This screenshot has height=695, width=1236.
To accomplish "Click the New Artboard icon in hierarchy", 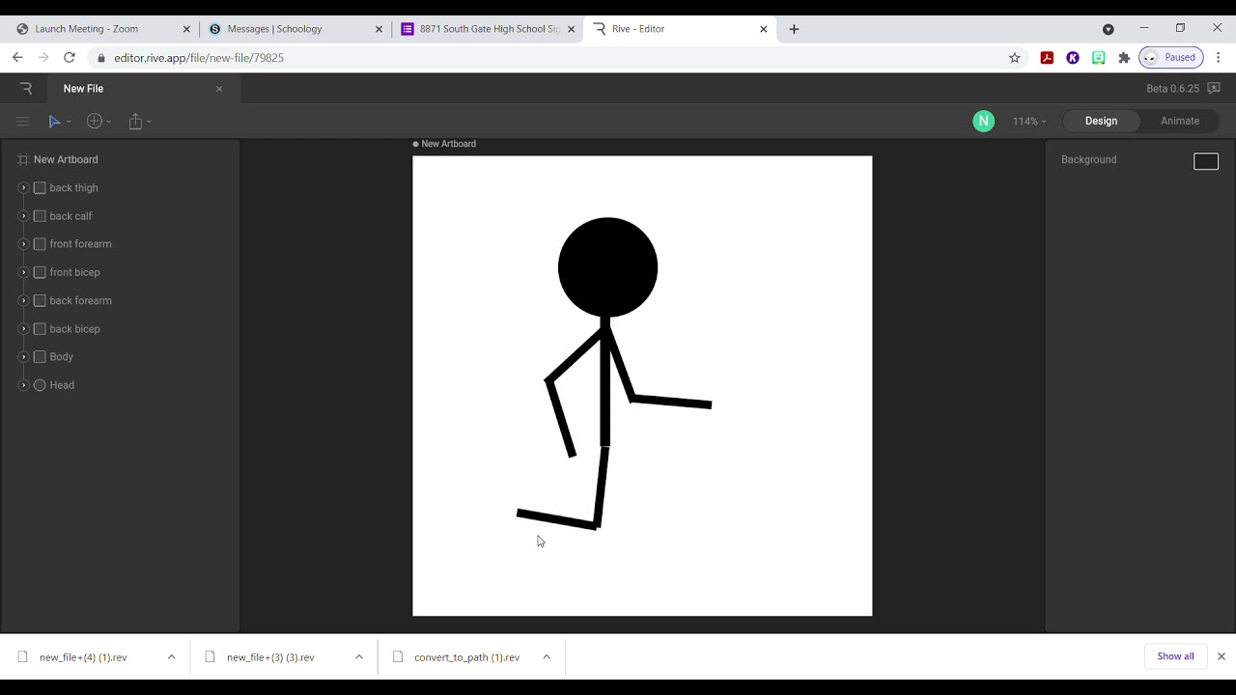I will tap(23, 159).
